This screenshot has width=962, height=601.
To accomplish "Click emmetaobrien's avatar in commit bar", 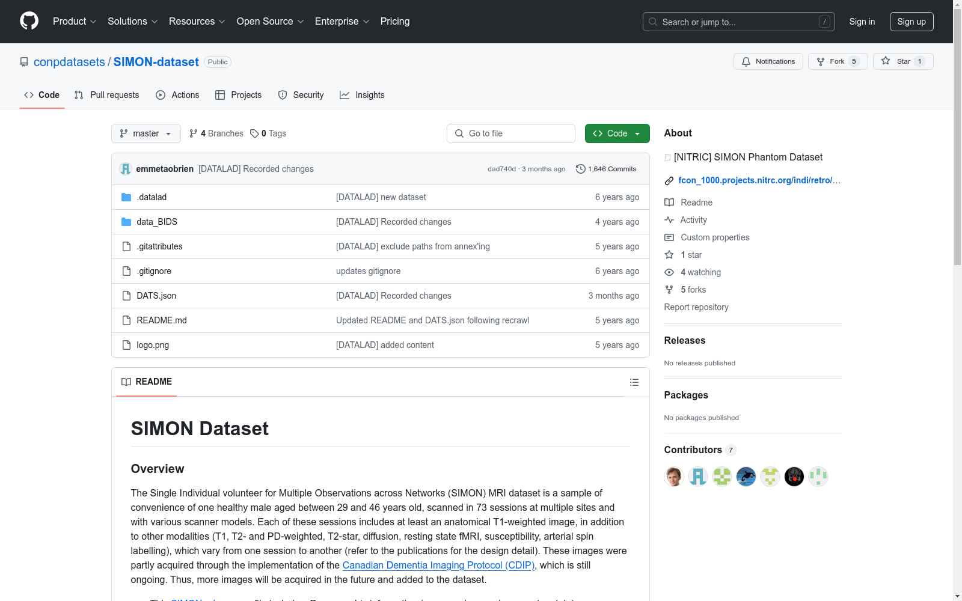I will [x=125, y=169].
